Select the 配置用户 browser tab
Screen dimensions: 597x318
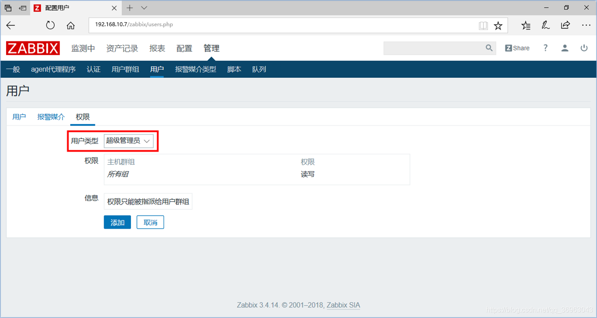(75, 8)
